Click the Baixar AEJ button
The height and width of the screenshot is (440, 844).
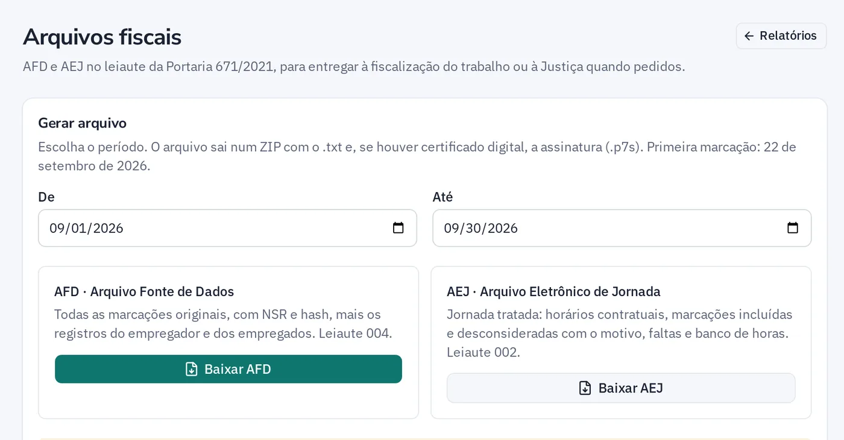click(x=621, y=388)
